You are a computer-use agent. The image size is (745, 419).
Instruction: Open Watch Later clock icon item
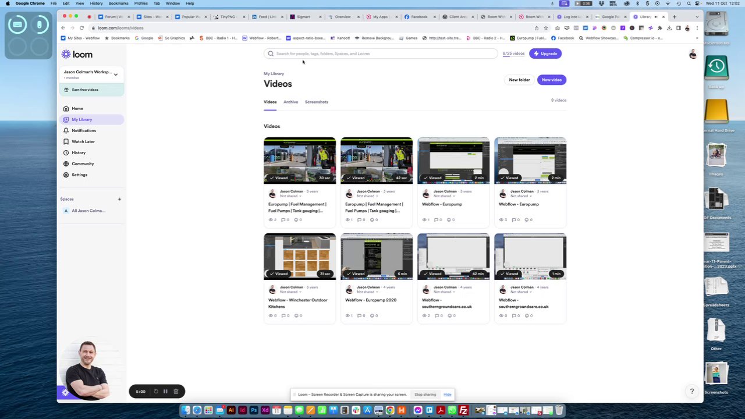point(66,141)
